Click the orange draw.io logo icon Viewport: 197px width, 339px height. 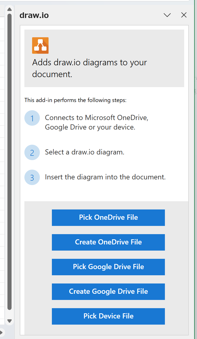pyautogui.click(x=40, y=45)
